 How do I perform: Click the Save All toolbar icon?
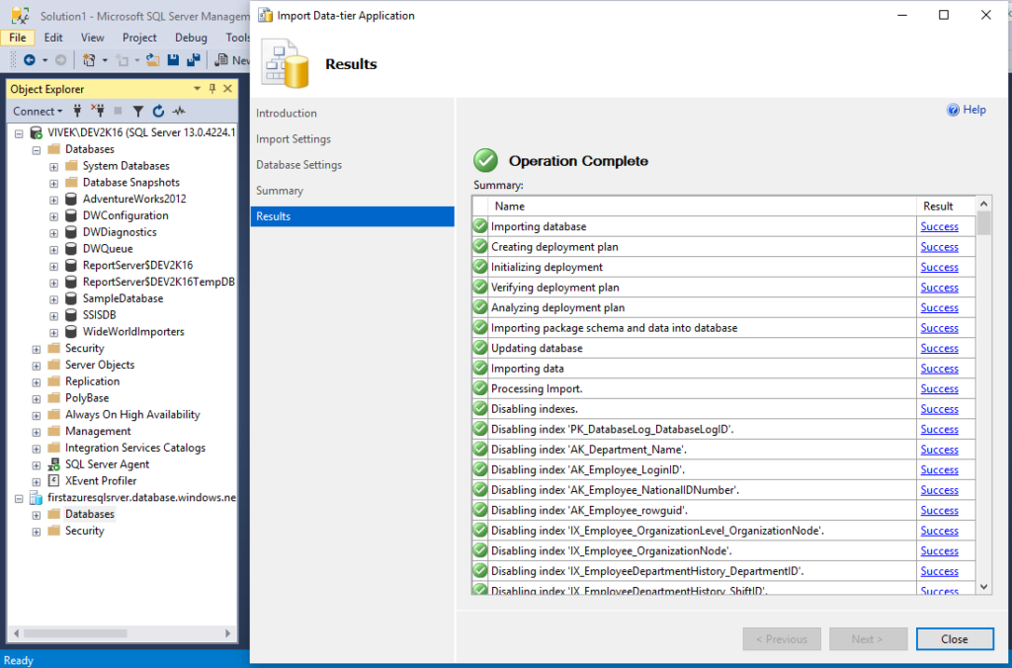(x=194, y=59)
